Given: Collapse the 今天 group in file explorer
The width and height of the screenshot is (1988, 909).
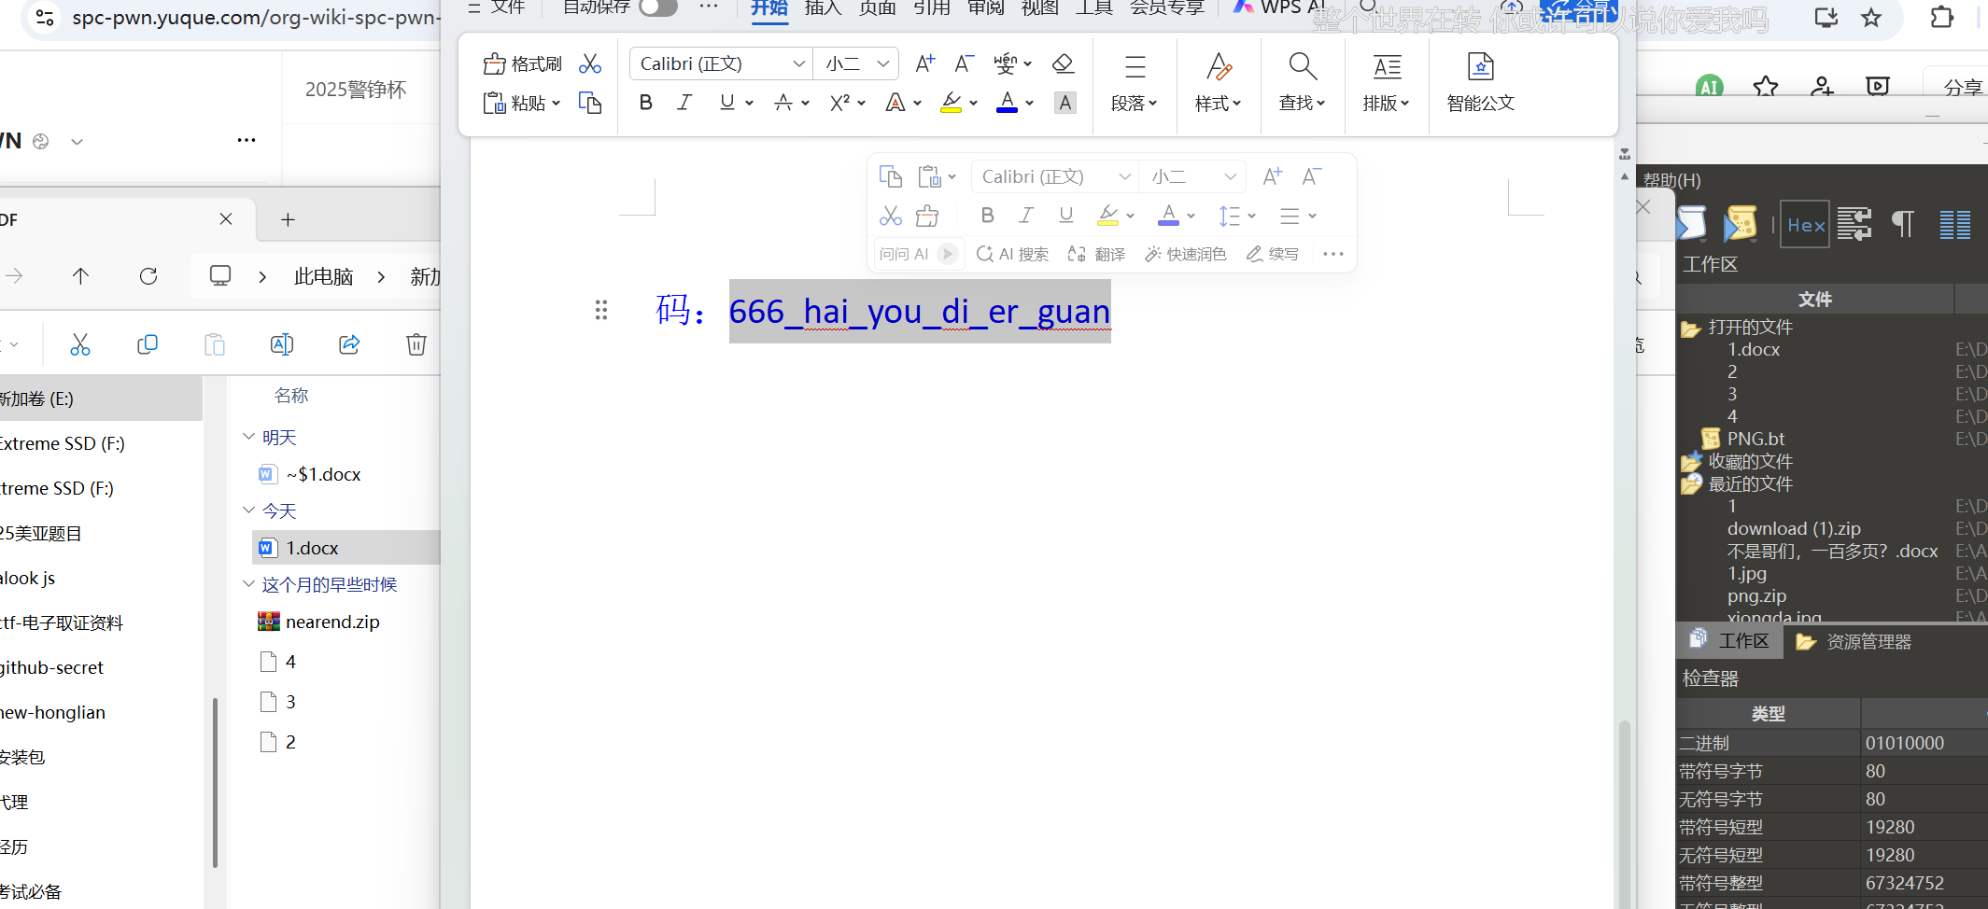Looking at the screenshot, I should point(247,510).
